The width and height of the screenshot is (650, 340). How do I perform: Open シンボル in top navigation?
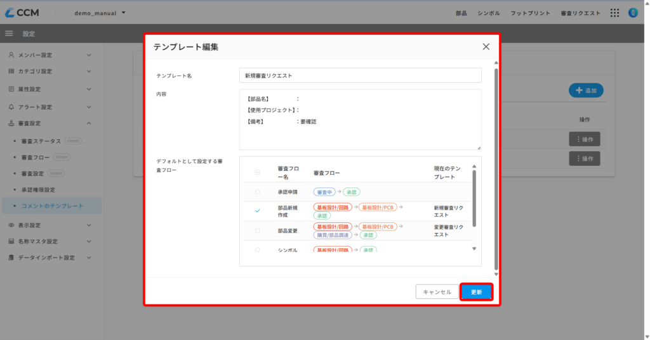click(x=489, y=13)
